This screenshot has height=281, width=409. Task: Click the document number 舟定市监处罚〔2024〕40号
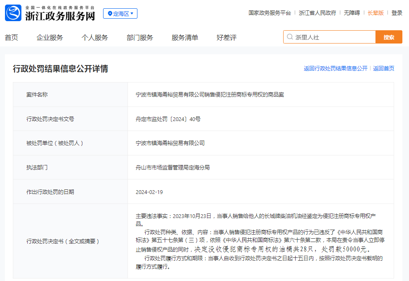(168, 119)
